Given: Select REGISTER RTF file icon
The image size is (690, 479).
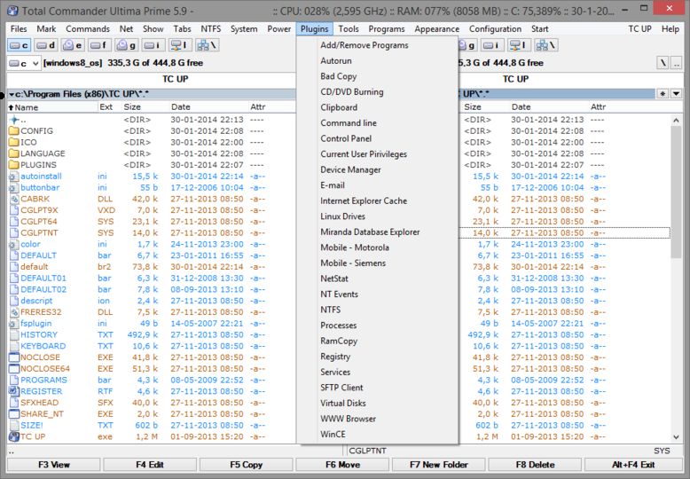Looking at the screenshot, I should point(13,391).
